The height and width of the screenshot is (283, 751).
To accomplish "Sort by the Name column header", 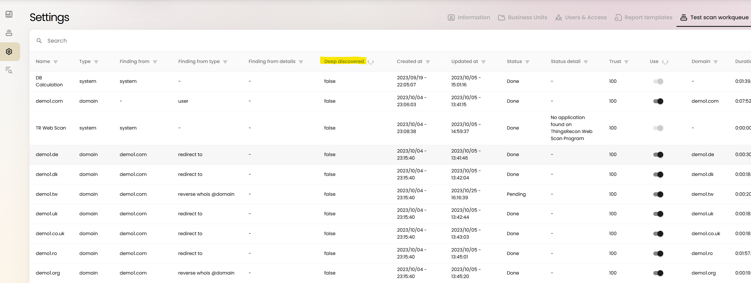I will pos(43,61).
